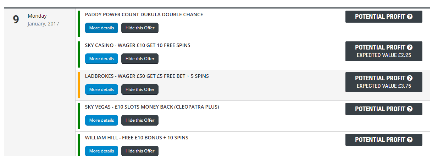This screenshot has height=156, width=438.
Task: Click the Sky Casino Expected Value £2.25 box
Action: click(x=384, y=55)
